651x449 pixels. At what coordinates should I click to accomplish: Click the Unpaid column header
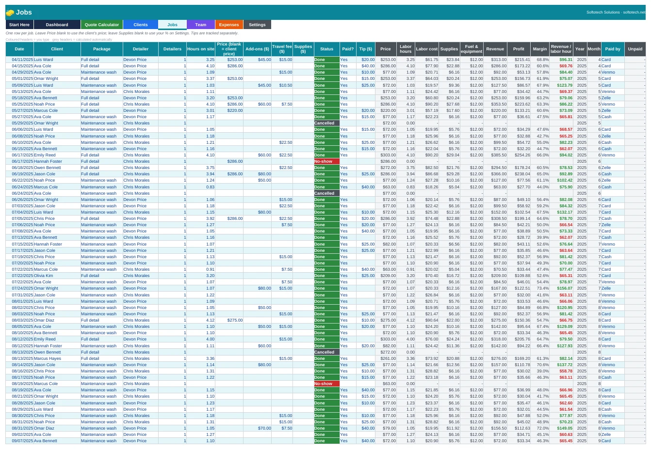tap(635, 49)
